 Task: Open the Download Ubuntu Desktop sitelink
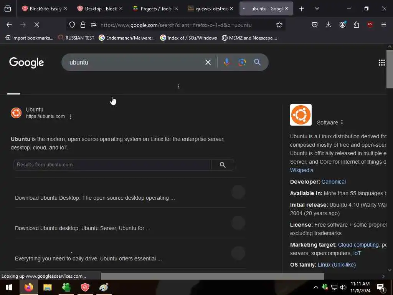coord(95,198)
